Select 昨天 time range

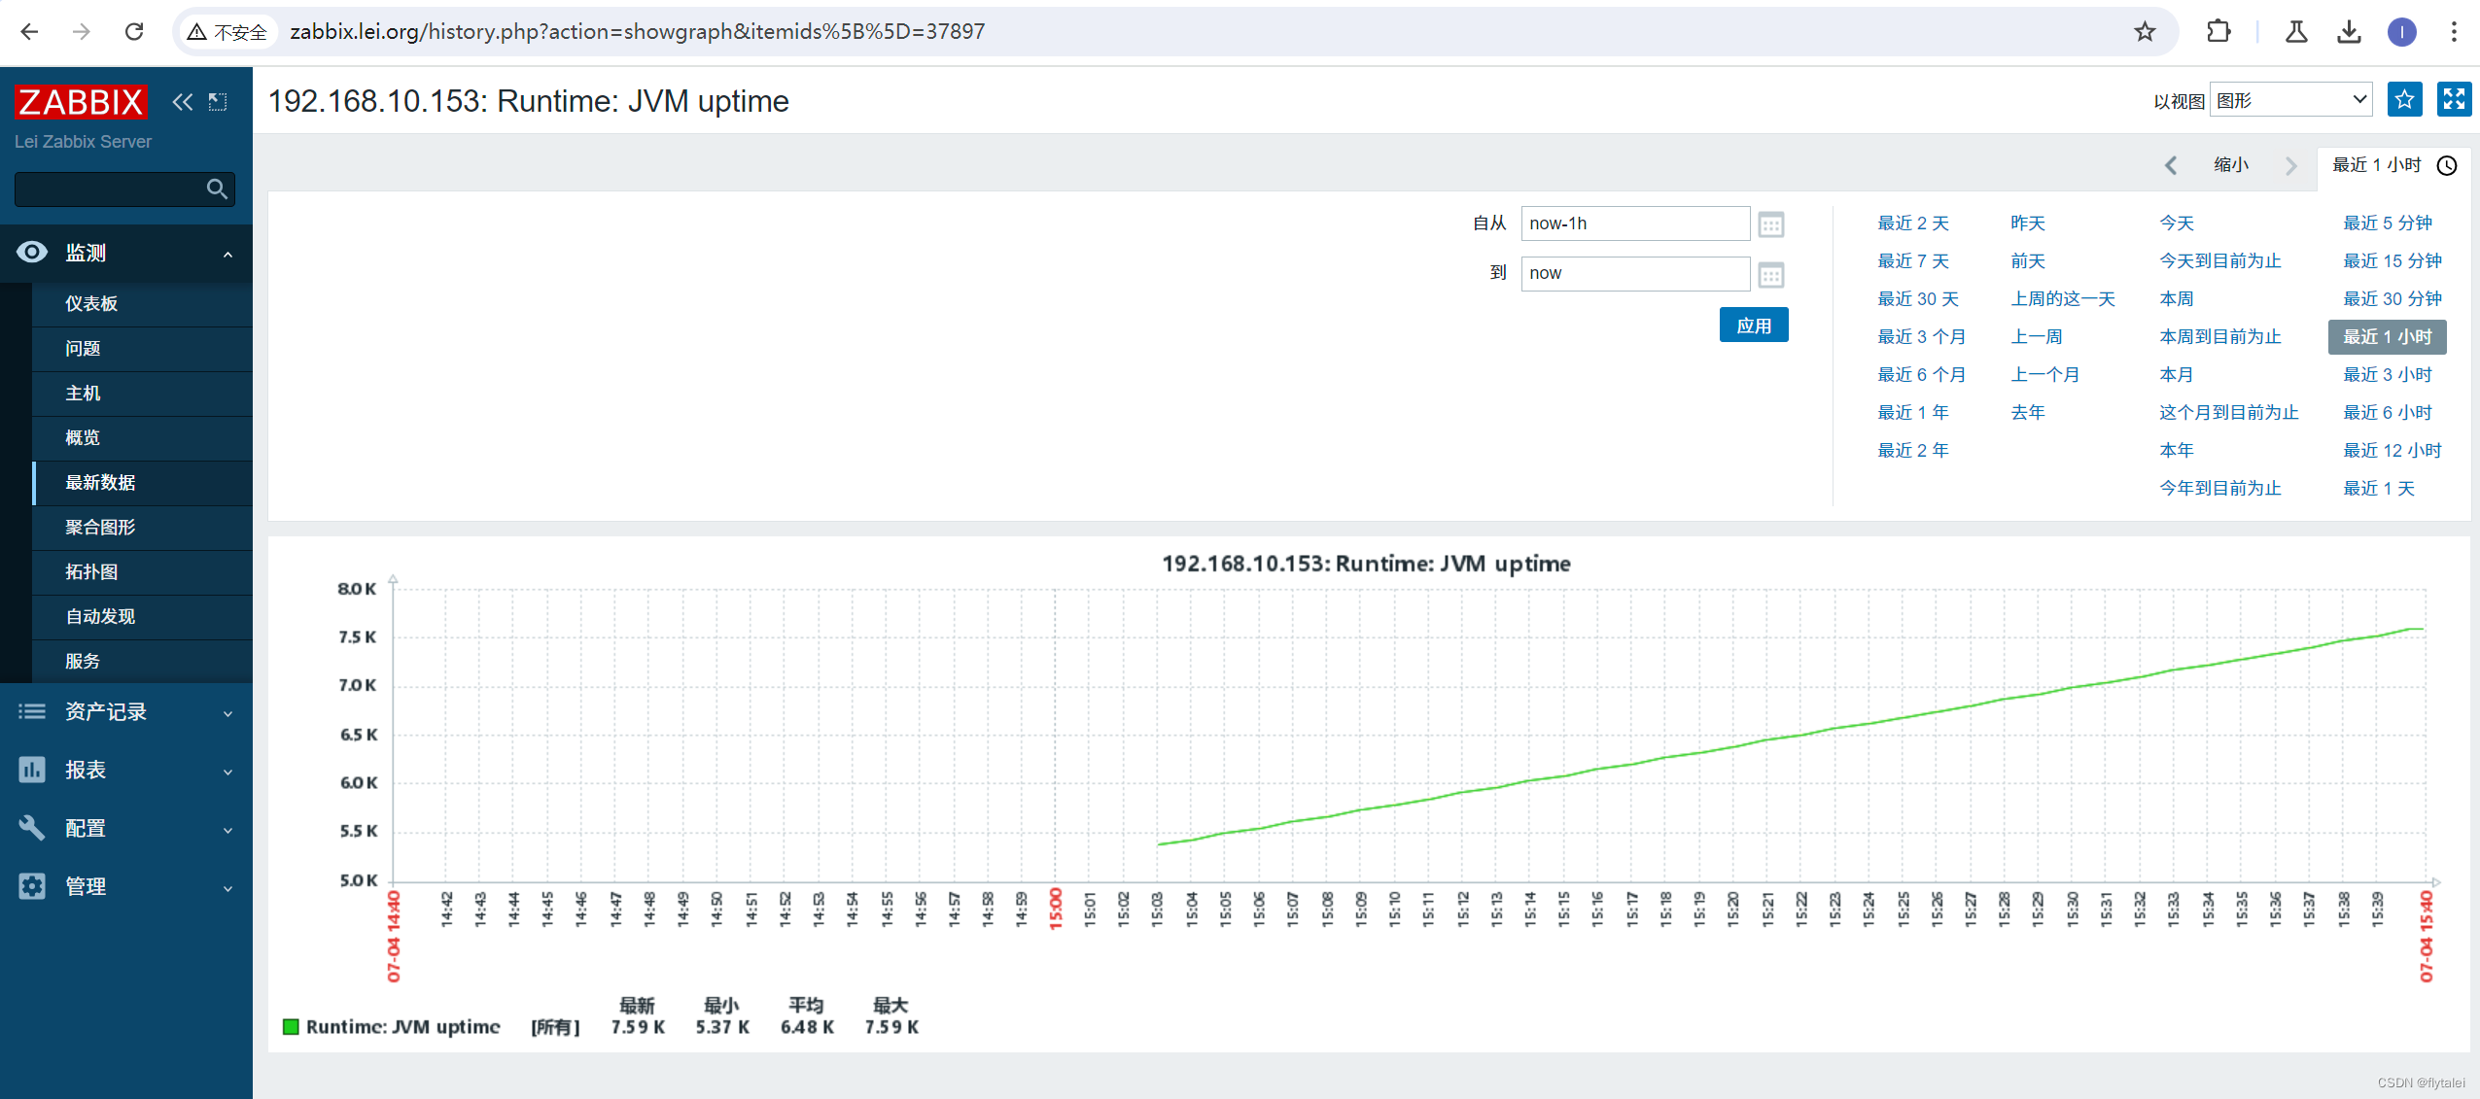tap(2027, 223)
